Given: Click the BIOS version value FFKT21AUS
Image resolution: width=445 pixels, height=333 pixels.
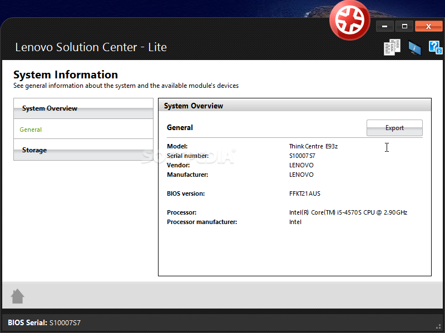Looking at the screenshot, I should point(304,193).
